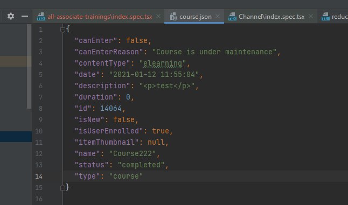Click the "<p>test</p>" string value

tap(167, 86)
